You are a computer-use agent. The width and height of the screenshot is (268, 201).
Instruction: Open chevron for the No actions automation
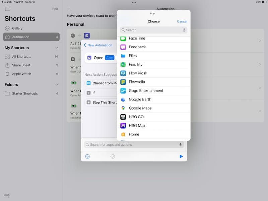[260, 111]
